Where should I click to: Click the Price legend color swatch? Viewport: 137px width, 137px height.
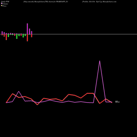(2, 6)
